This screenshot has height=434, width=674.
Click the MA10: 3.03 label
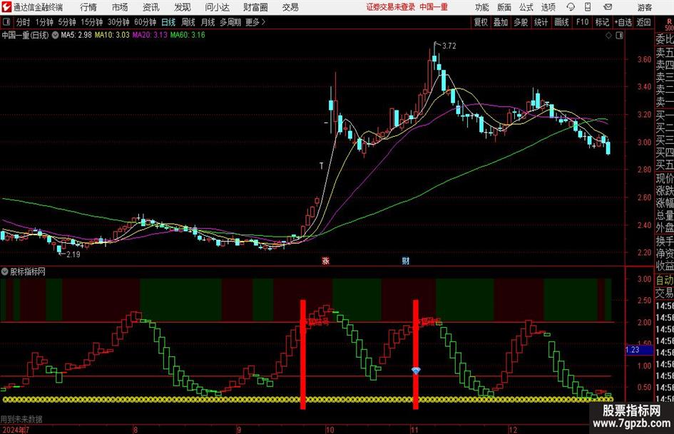(x=112, y=35)
